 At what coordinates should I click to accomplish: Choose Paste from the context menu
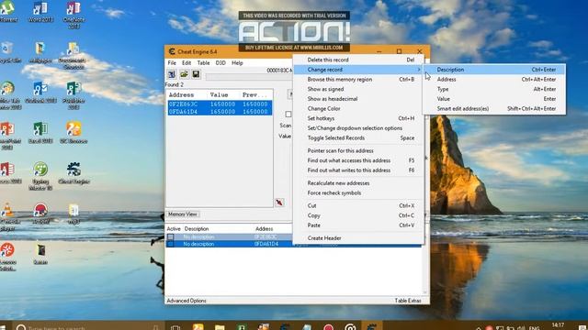pos(358,225)
